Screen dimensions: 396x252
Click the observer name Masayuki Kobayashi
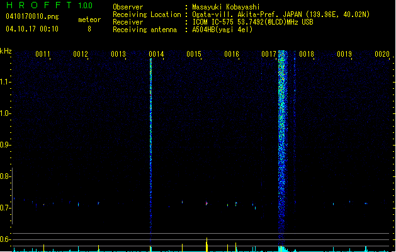point(226,7)
